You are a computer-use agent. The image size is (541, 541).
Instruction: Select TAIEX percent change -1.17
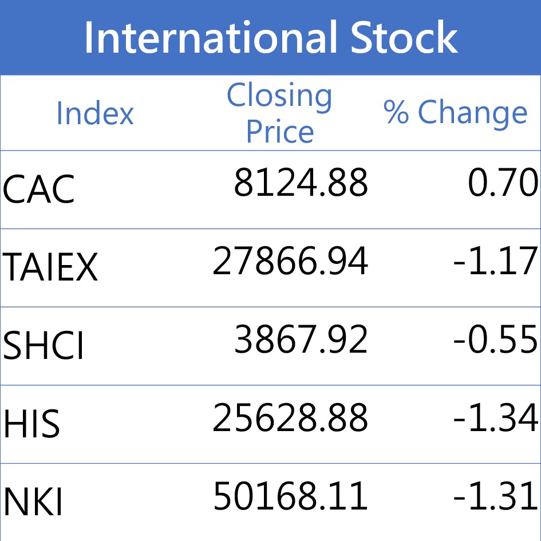click(495, 262)
